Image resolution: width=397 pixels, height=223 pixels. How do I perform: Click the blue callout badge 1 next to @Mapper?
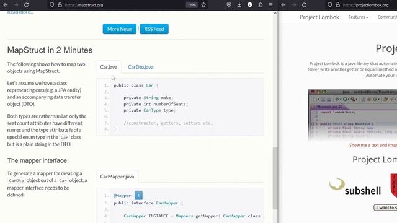tap(138, 195)
